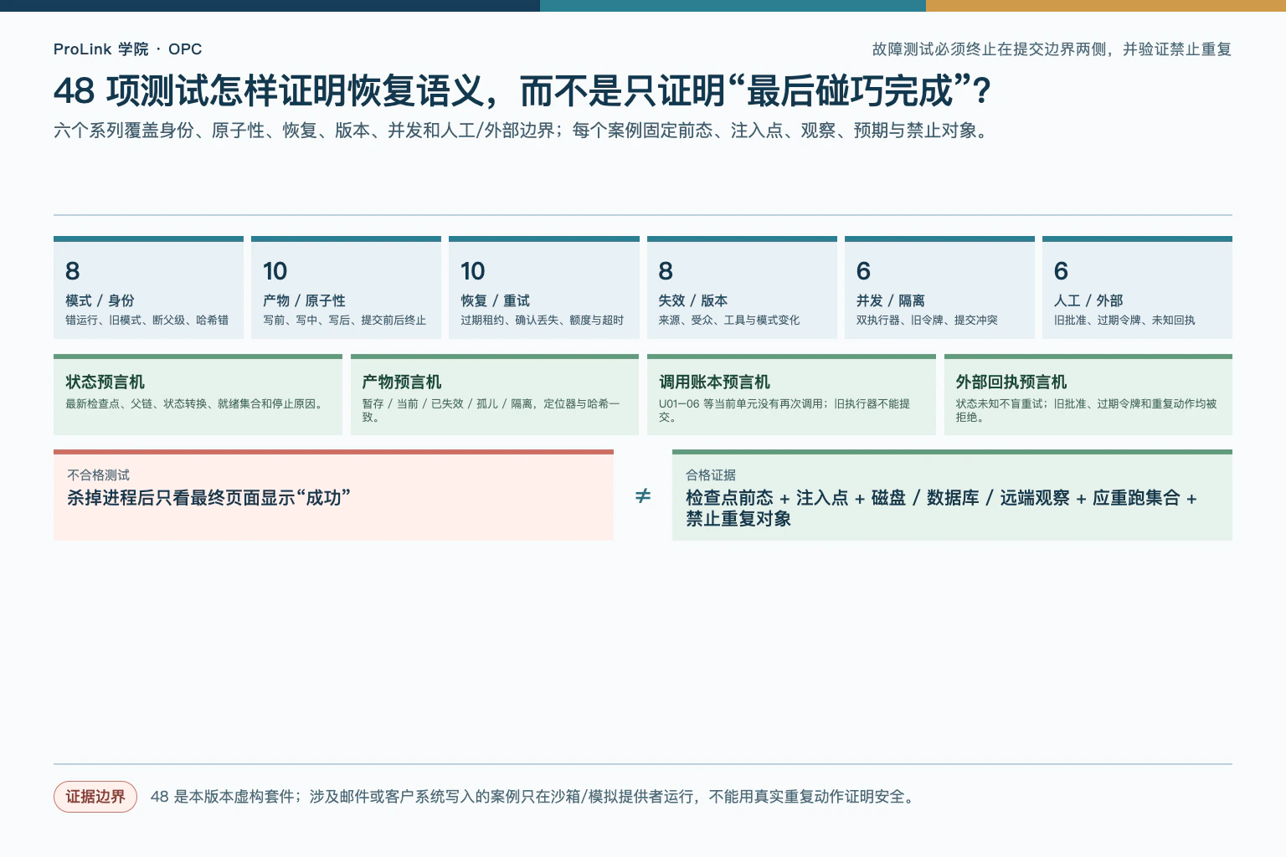Click the not-equal '≠' symbol
Viewport: 1286px width, 857px height.
click(643, 496)
